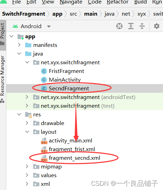This screenshot has width=163, height=190.
Task: Select fragment_secnd.xml layout file
Action: click(74, 158)
